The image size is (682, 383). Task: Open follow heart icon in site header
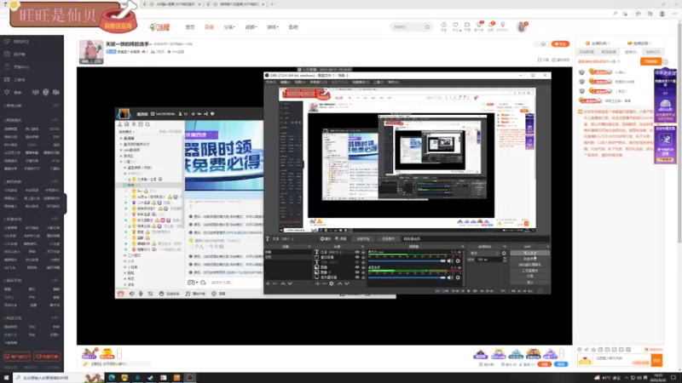coord(455,26)
